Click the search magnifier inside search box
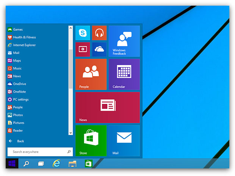Viewport: 235px width, 176px height. (x=69, y=152)
